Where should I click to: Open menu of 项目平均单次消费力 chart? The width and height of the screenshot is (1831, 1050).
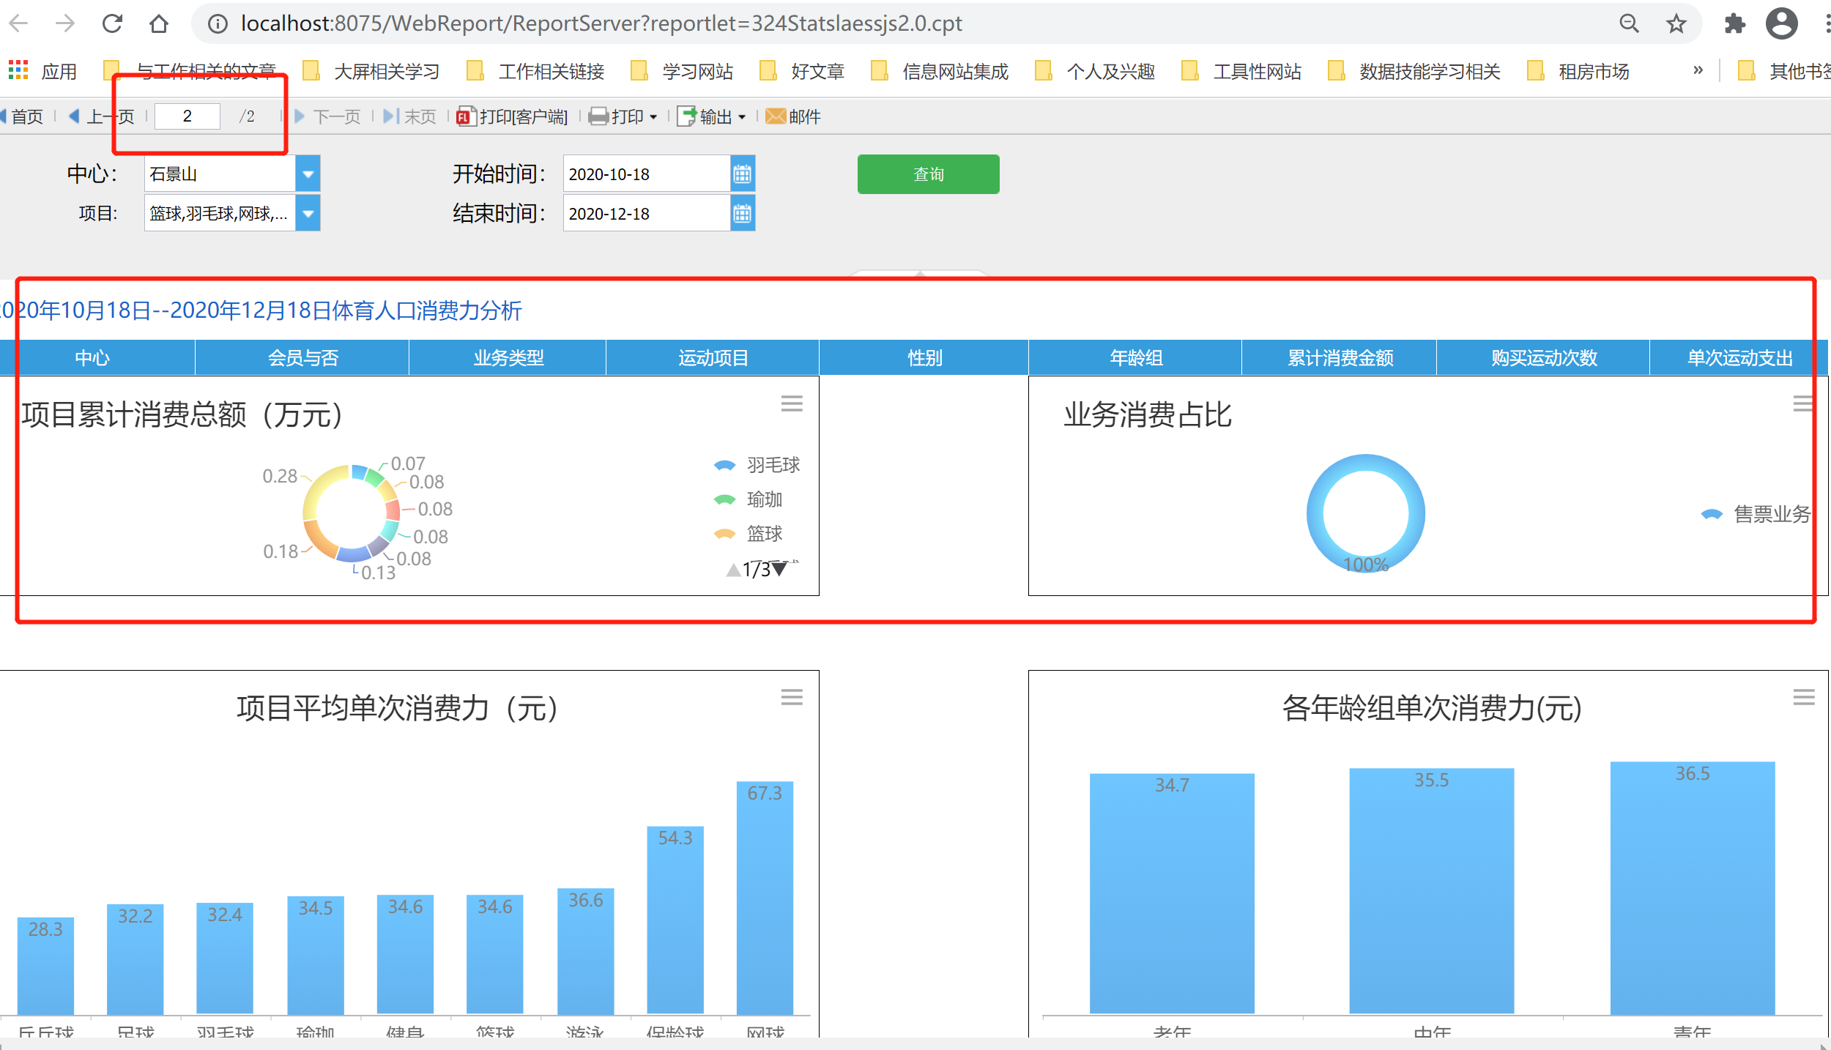tap(792, 697)
